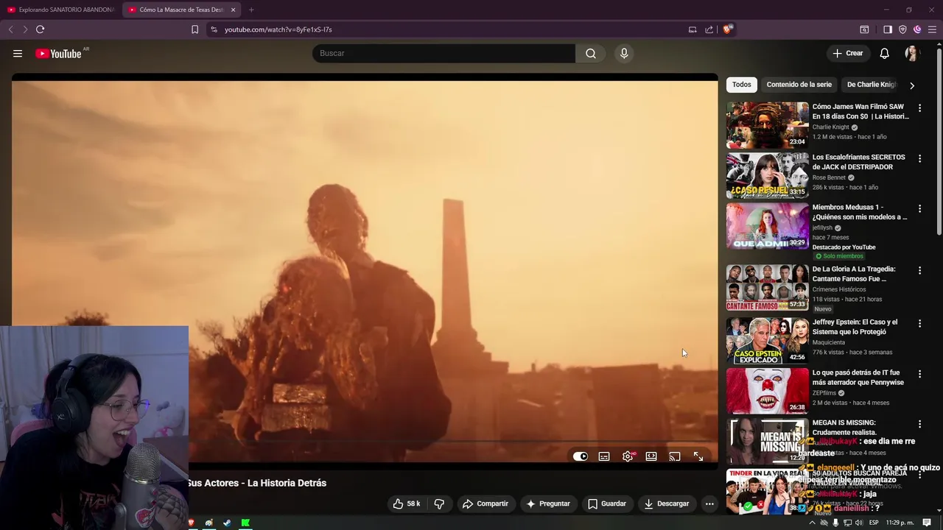
Task: Visit the Rose Bennet channel name
Action: click(x=829, y=177)
